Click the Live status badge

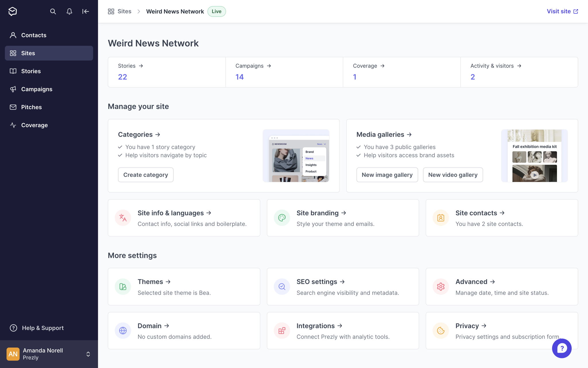216,11
